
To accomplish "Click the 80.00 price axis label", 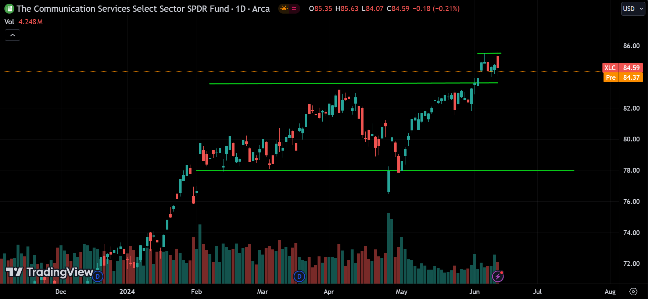I will click(x=631, y=139).
